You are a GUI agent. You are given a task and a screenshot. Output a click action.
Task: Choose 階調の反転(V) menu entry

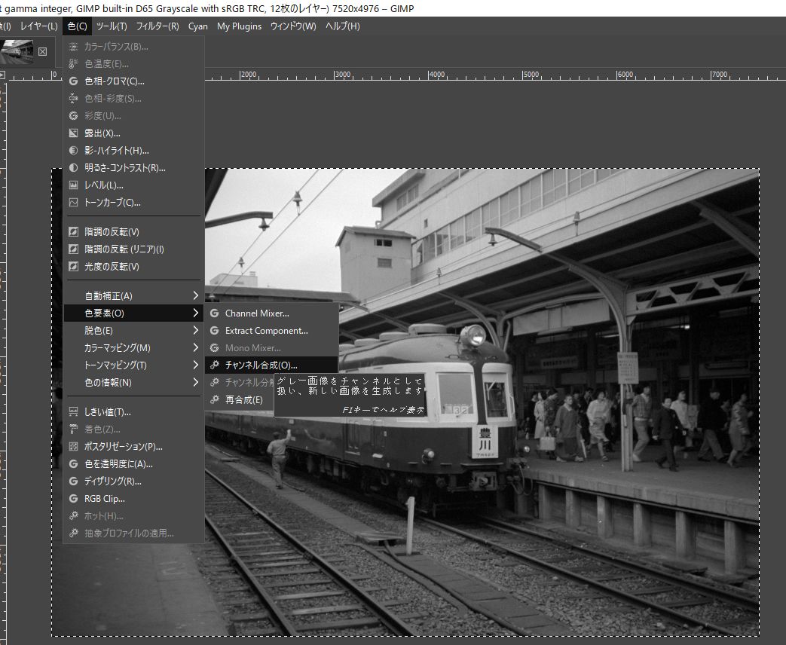click(x=134, y=231)
